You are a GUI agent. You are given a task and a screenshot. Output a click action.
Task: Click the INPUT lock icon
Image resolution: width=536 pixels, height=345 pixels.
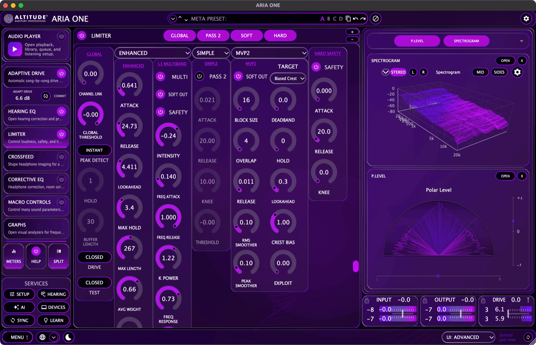tap(367, 300)
